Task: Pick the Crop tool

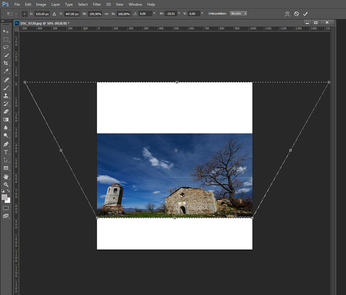Action: click(6, 63)
